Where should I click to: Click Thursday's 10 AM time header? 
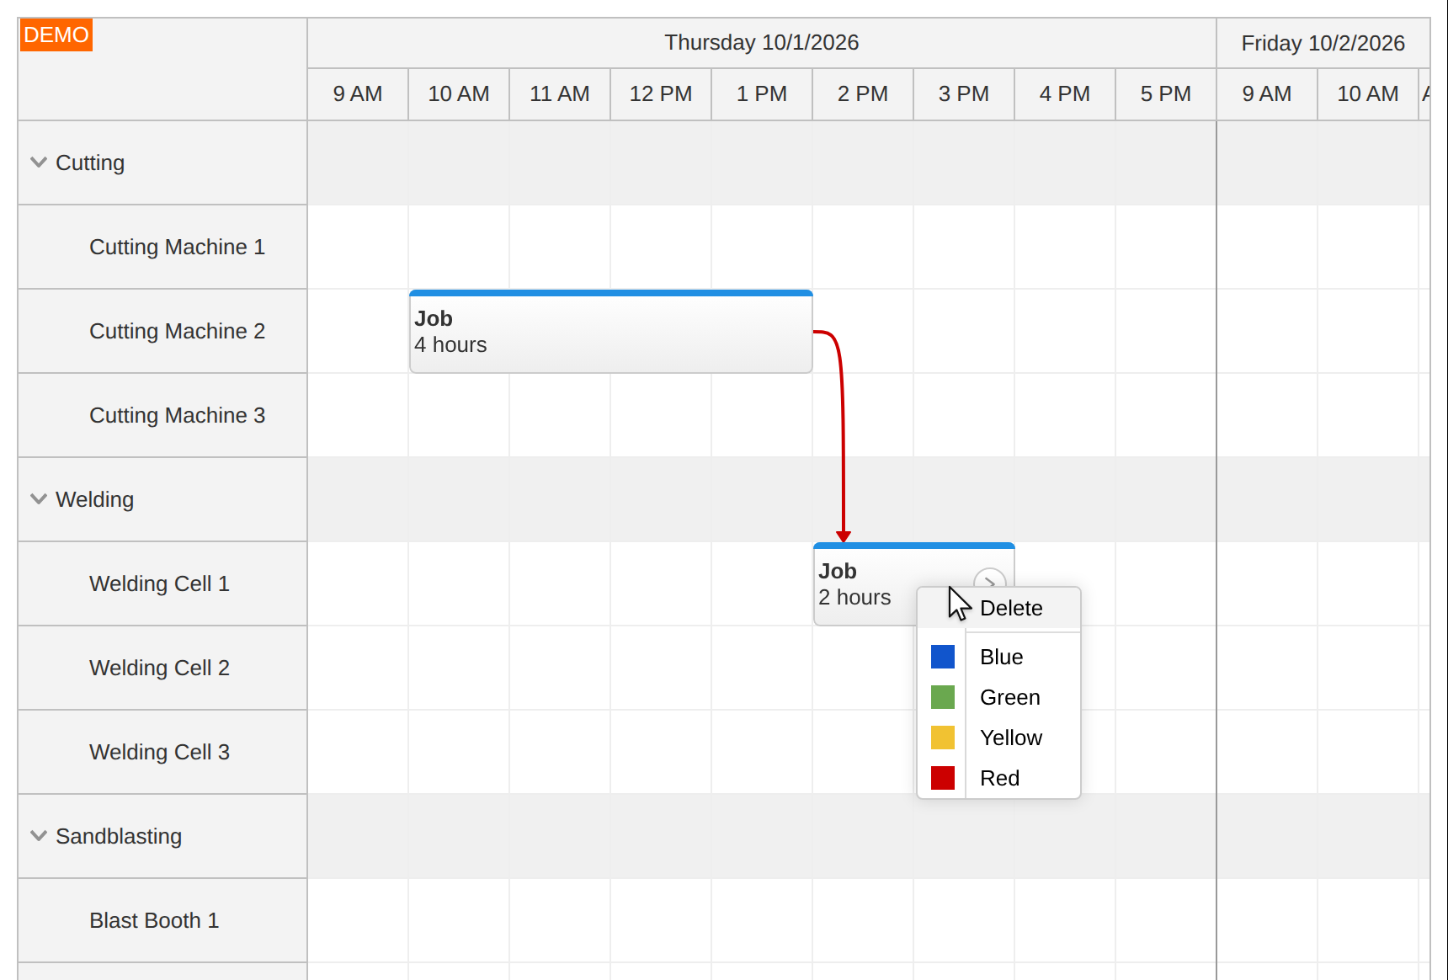459,93
